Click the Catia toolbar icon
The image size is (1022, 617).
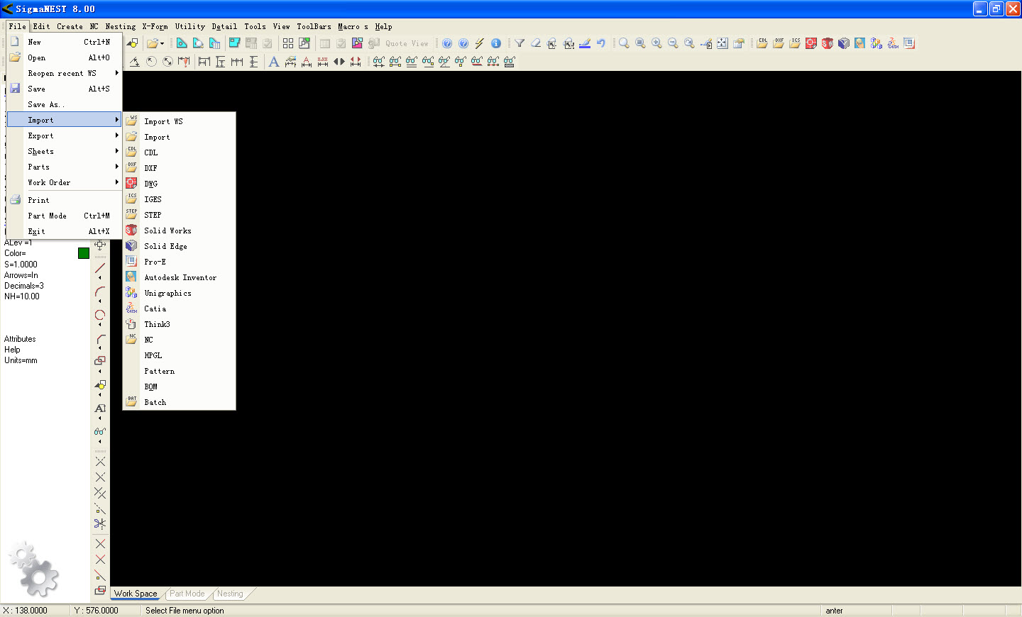click(x=893, y=43)
